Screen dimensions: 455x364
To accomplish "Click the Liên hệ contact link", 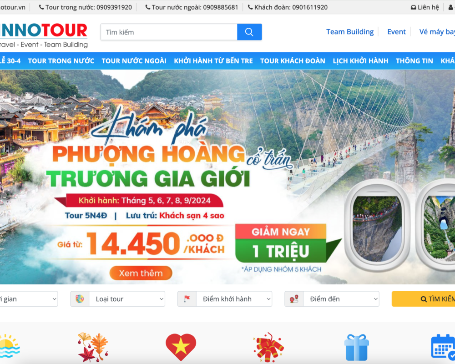I will (x=425, y=7).
